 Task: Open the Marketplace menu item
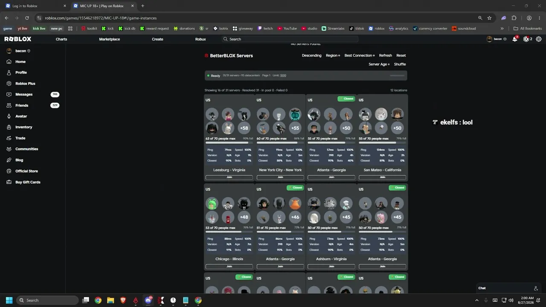coord(110,39)
